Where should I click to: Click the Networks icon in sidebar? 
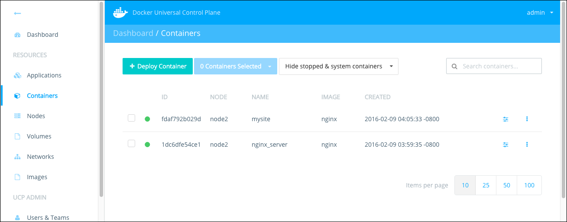17,157
